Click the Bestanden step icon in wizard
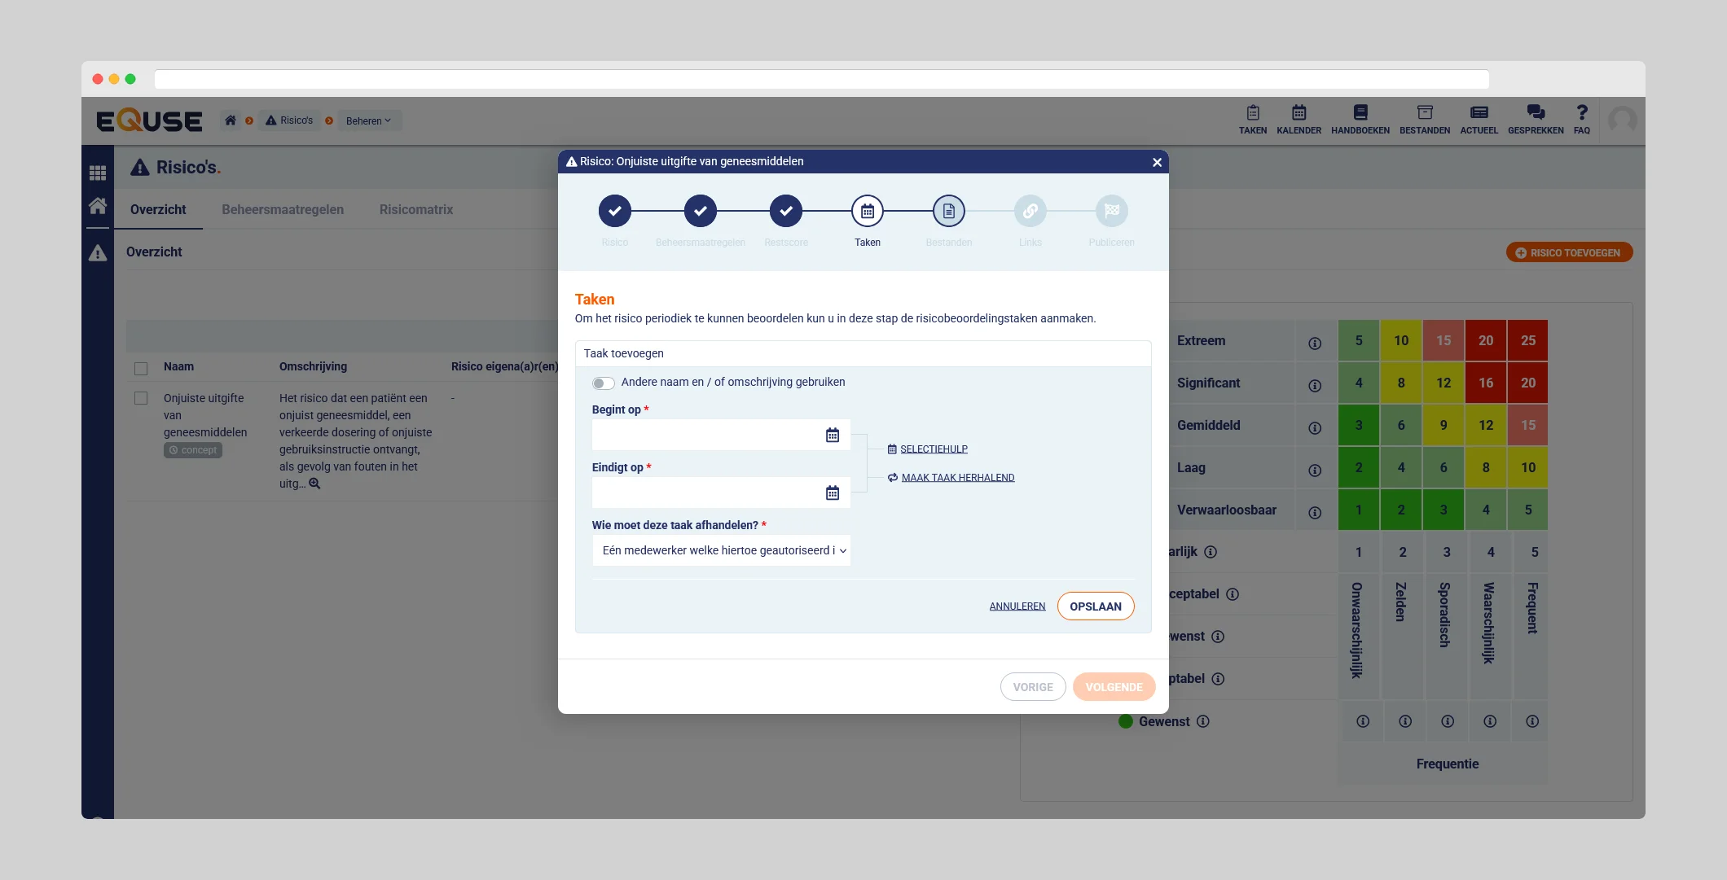 [x=948, y=212]
